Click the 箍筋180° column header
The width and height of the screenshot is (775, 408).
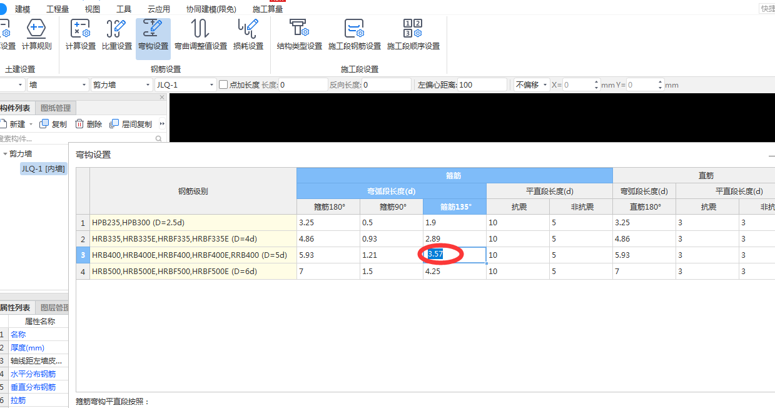[x=328, y=207]
